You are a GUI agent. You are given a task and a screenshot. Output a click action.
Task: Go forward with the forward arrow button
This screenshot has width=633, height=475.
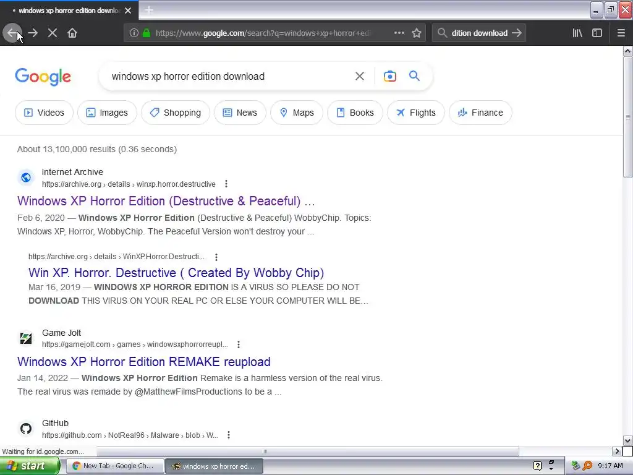point(33,33)
